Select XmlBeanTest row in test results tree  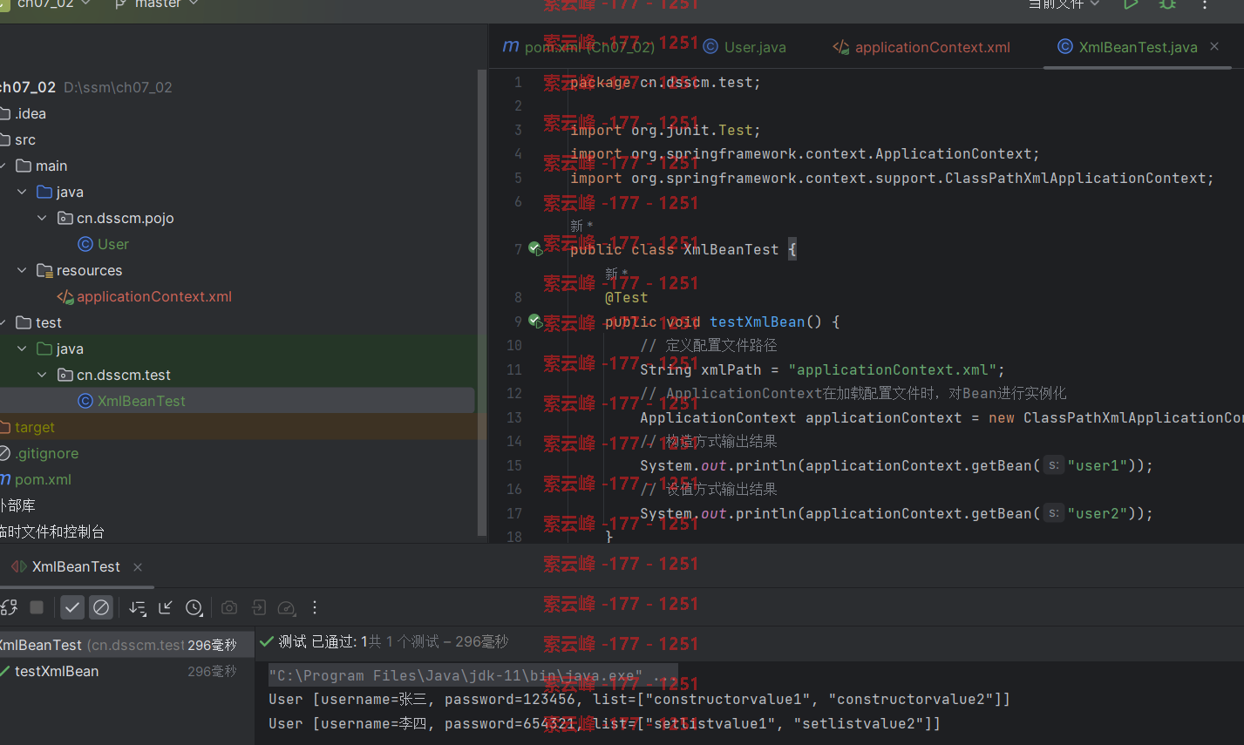[126, 645]
